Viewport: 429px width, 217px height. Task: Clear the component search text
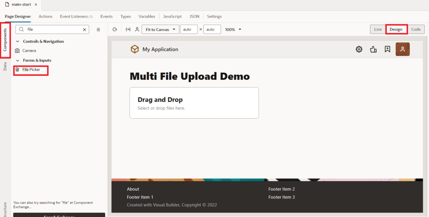(85, 30)
